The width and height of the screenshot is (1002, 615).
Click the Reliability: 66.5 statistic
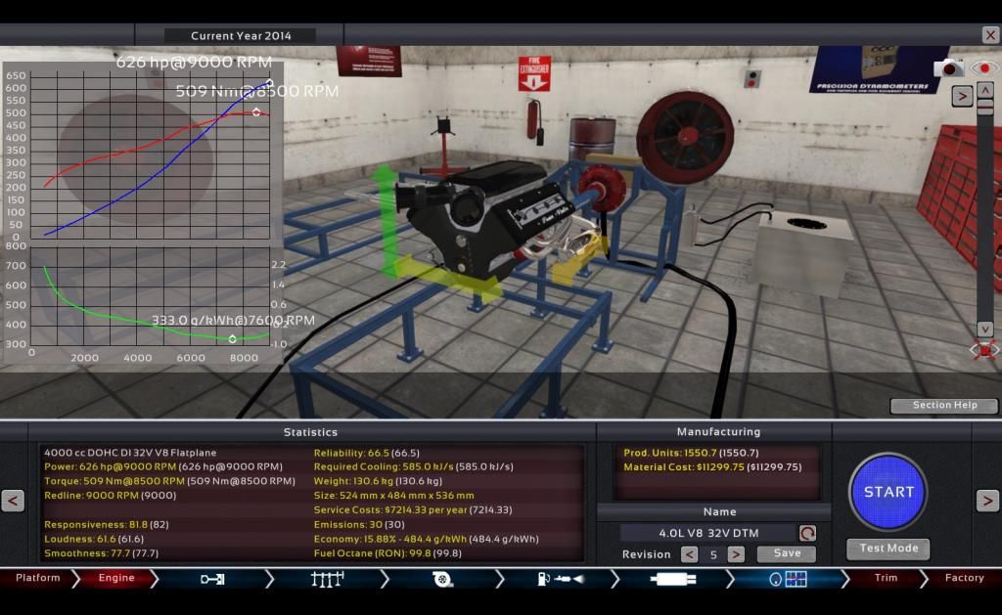[x=366, y=453]
